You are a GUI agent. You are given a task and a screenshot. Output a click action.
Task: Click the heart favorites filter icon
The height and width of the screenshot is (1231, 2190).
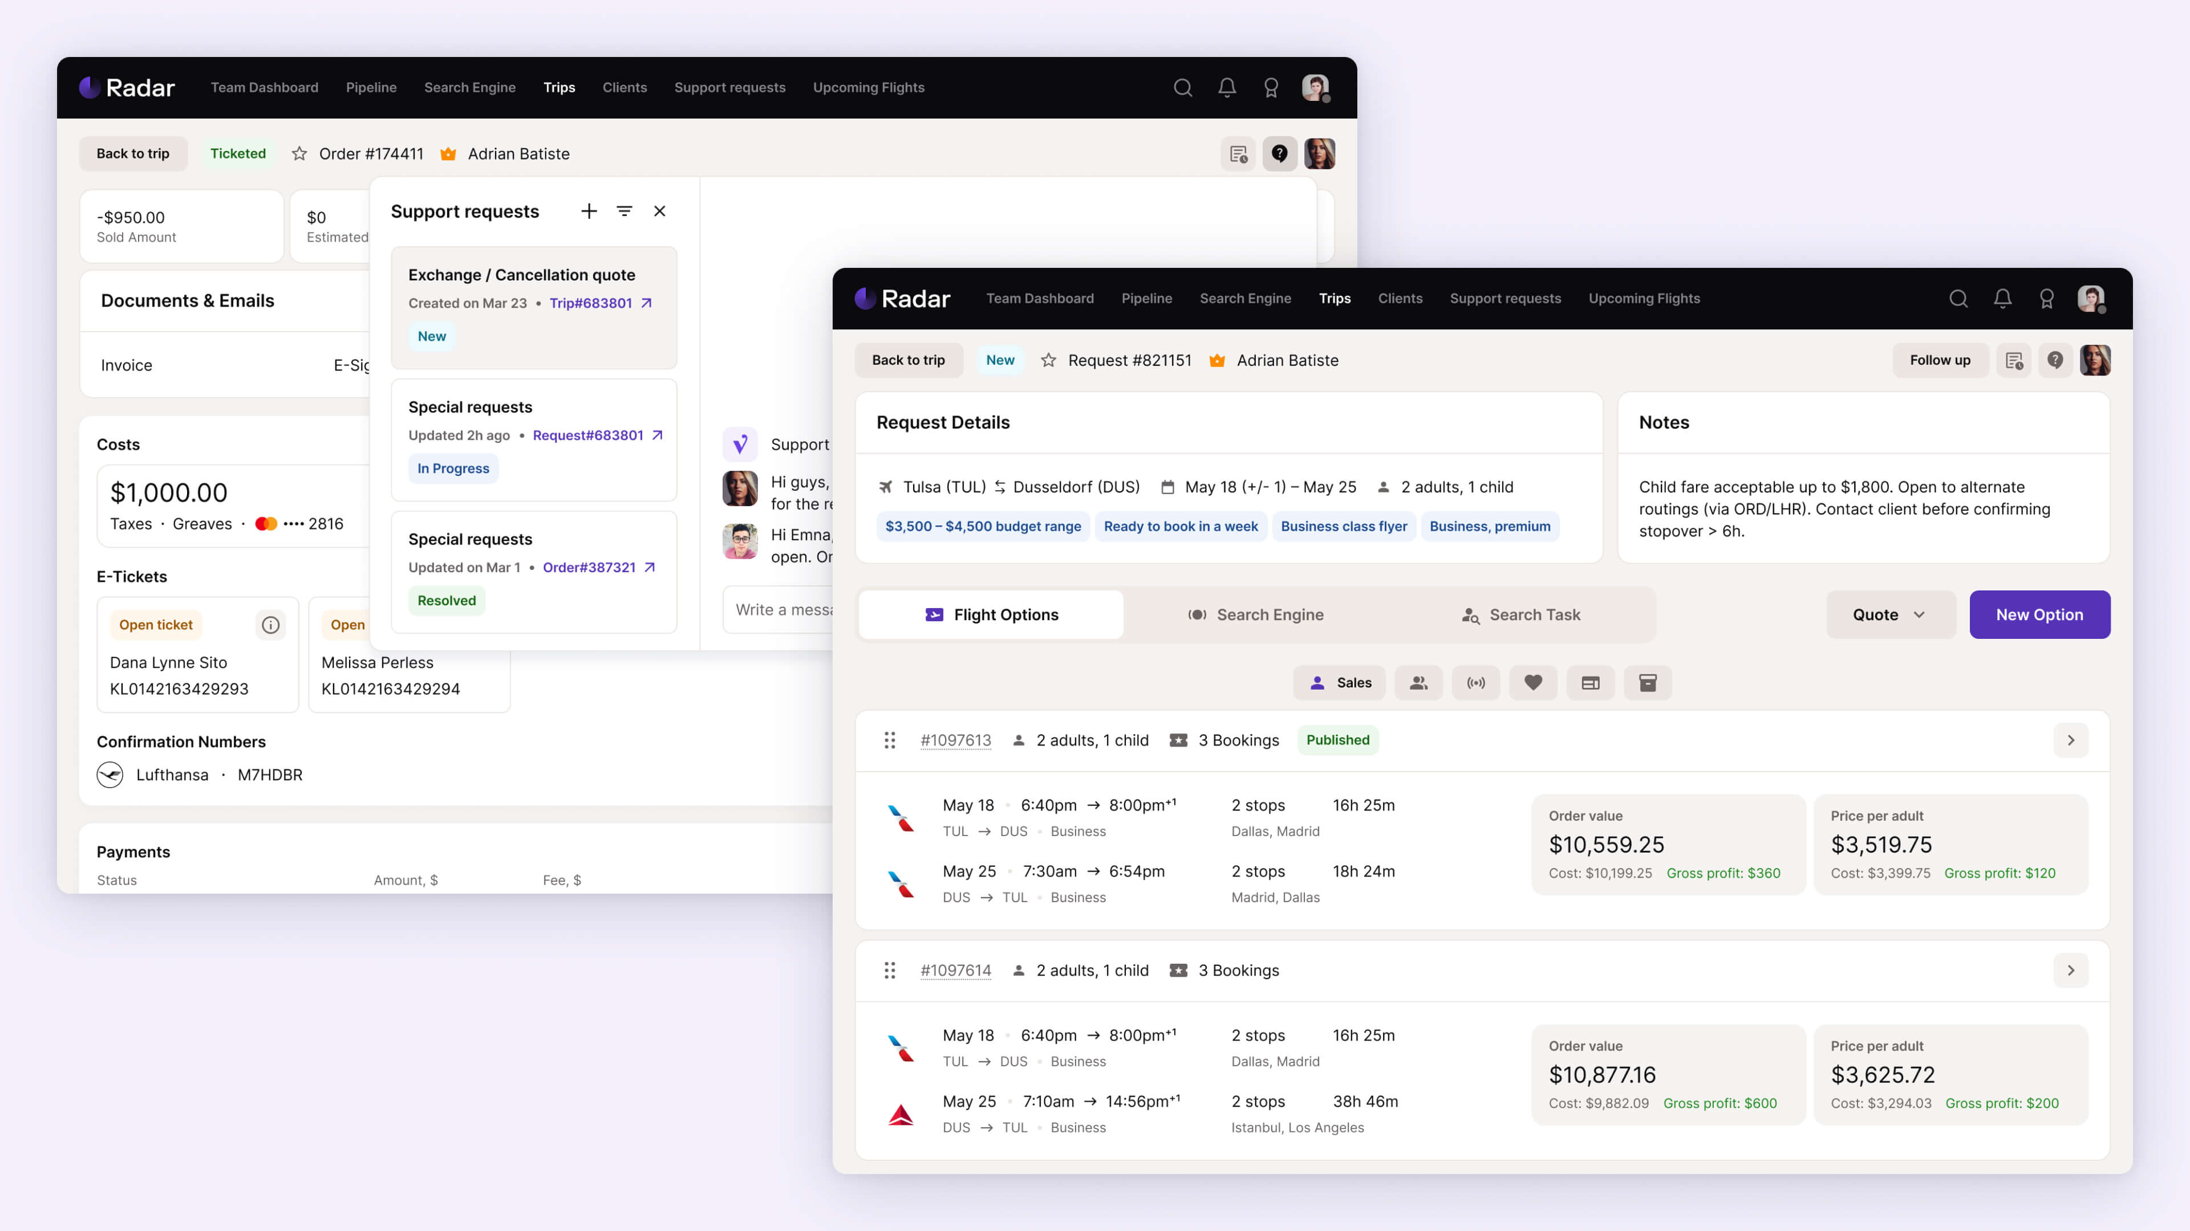pos(1533,682)
